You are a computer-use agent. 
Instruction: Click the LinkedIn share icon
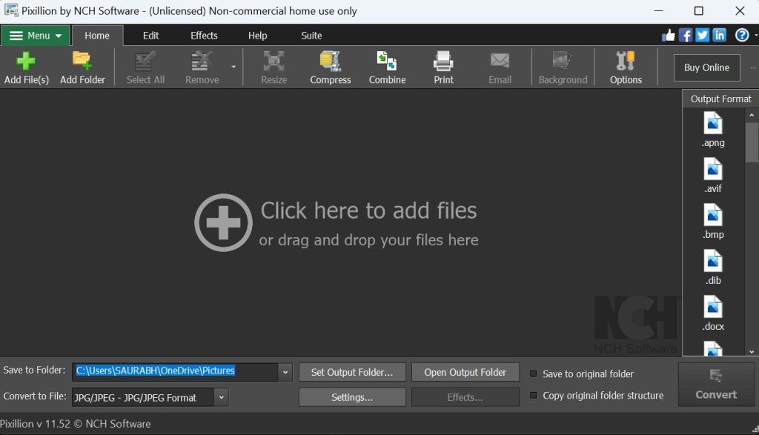pos(719,36)
